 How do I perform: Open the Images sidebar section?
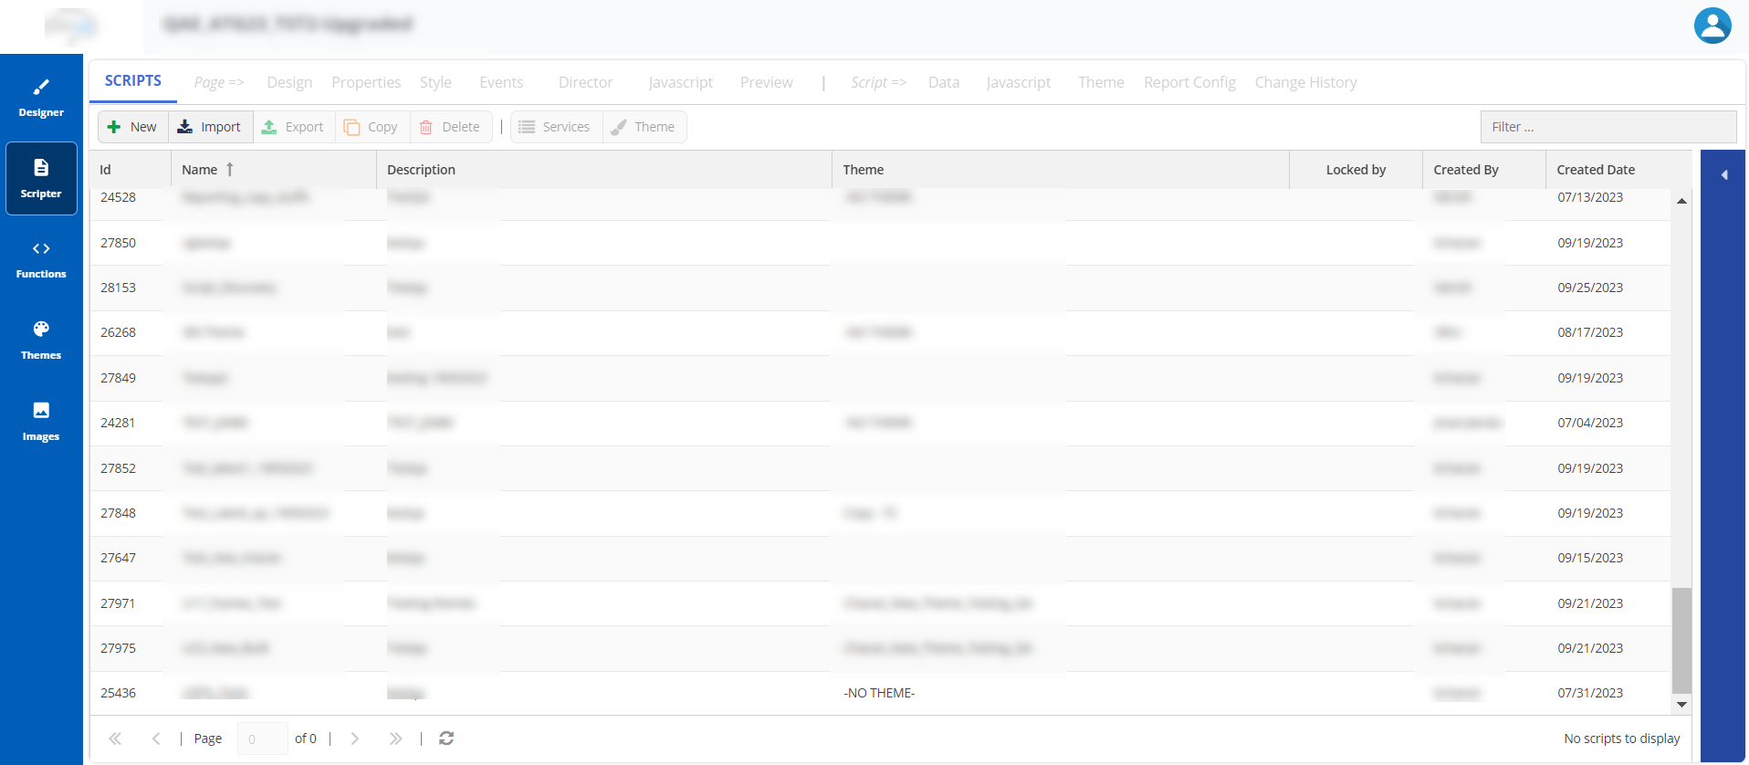tap(41, 422)
